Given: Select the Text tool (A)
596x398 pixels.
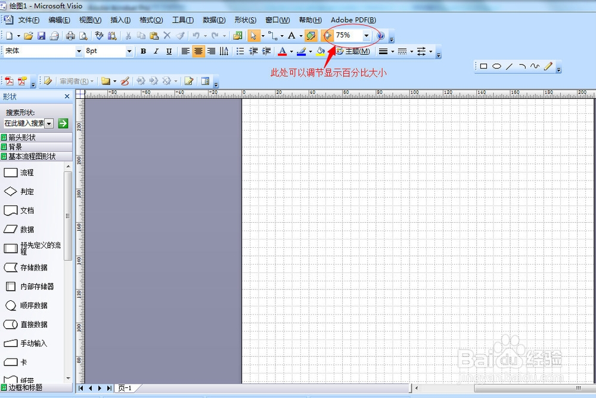Looking at the screenshot, I should coord(291,36).
